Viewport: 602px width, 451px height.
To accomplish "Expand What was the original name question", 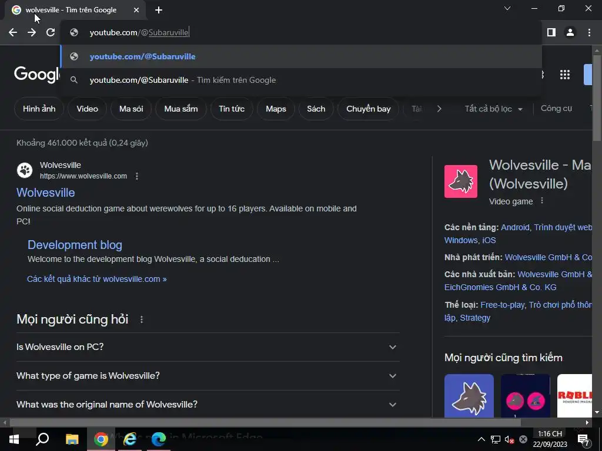I will pyautogui.click(x=208, y=405).
